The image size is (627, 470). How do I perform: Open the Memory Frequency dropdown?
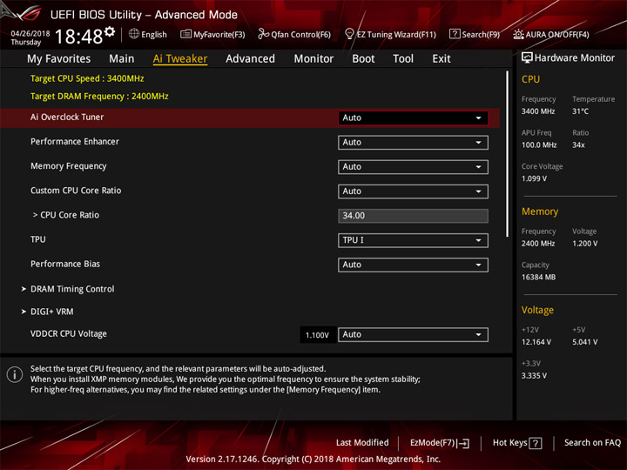(x=413, y=166)
